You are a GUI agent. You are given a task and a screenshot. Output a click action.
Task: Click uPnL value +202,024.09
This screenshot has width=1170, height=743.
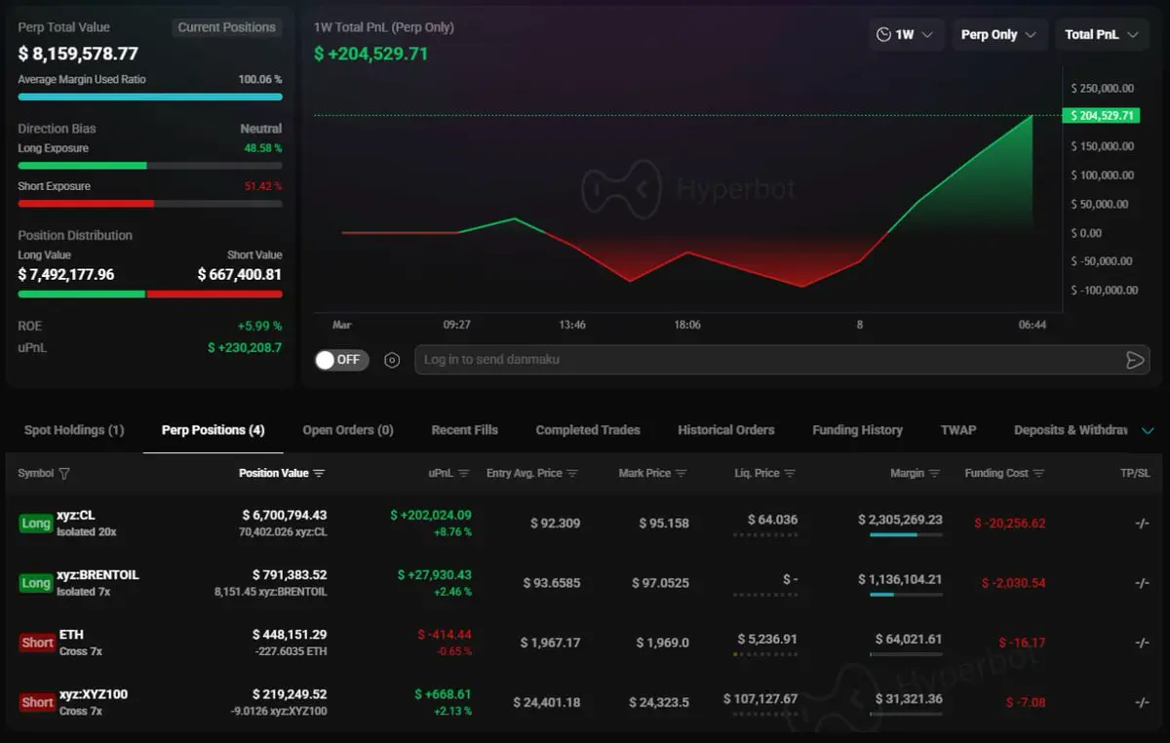pos(431,515)
